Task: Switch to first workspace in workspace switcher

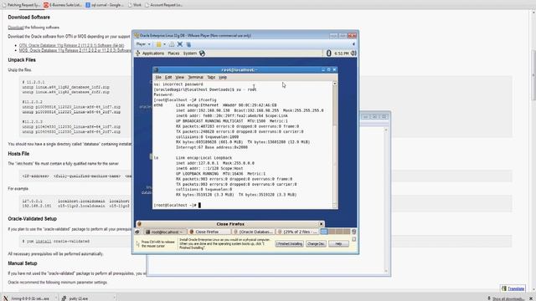Action: (x=323, y=232)
